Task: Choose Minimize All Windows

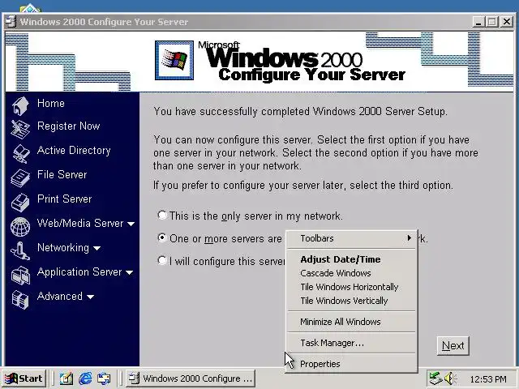Action: pos(351,322)
